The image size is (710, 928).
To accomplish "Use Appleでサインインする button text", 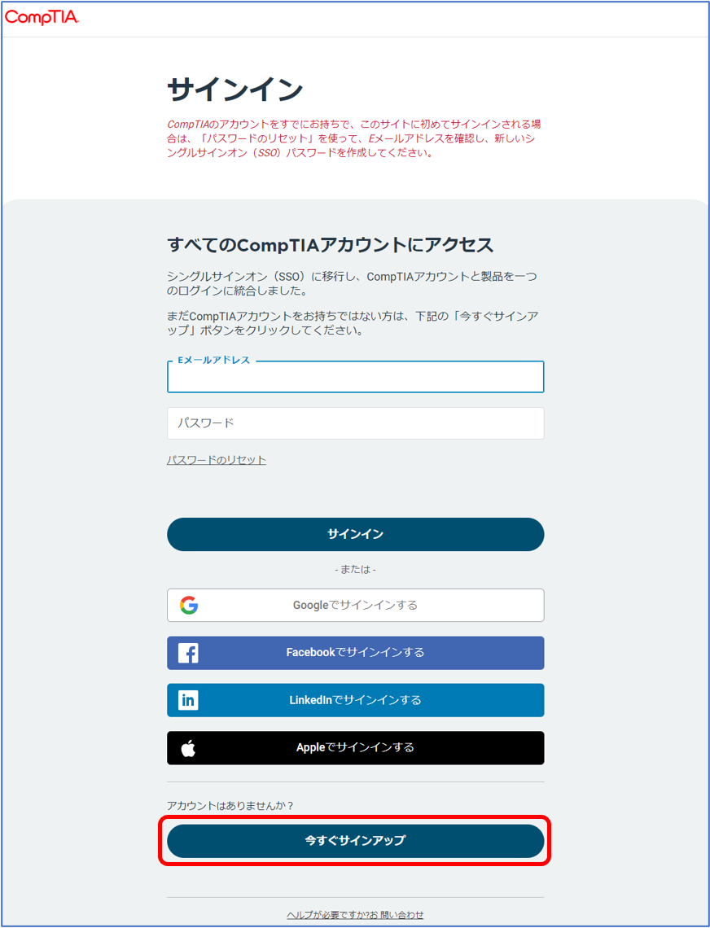I will (355, 747).
